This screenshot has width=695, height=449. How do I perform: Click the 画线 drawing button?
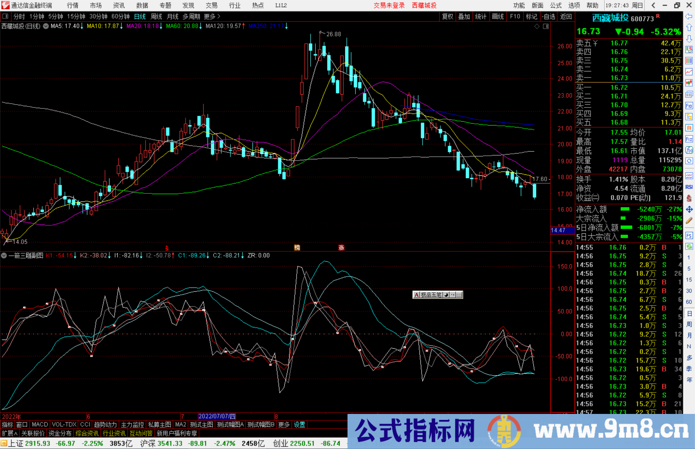tap(498, 16)
